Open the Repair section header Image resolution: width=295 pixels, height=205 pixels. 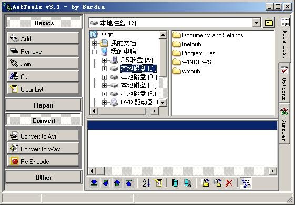[x=44, y=105]
